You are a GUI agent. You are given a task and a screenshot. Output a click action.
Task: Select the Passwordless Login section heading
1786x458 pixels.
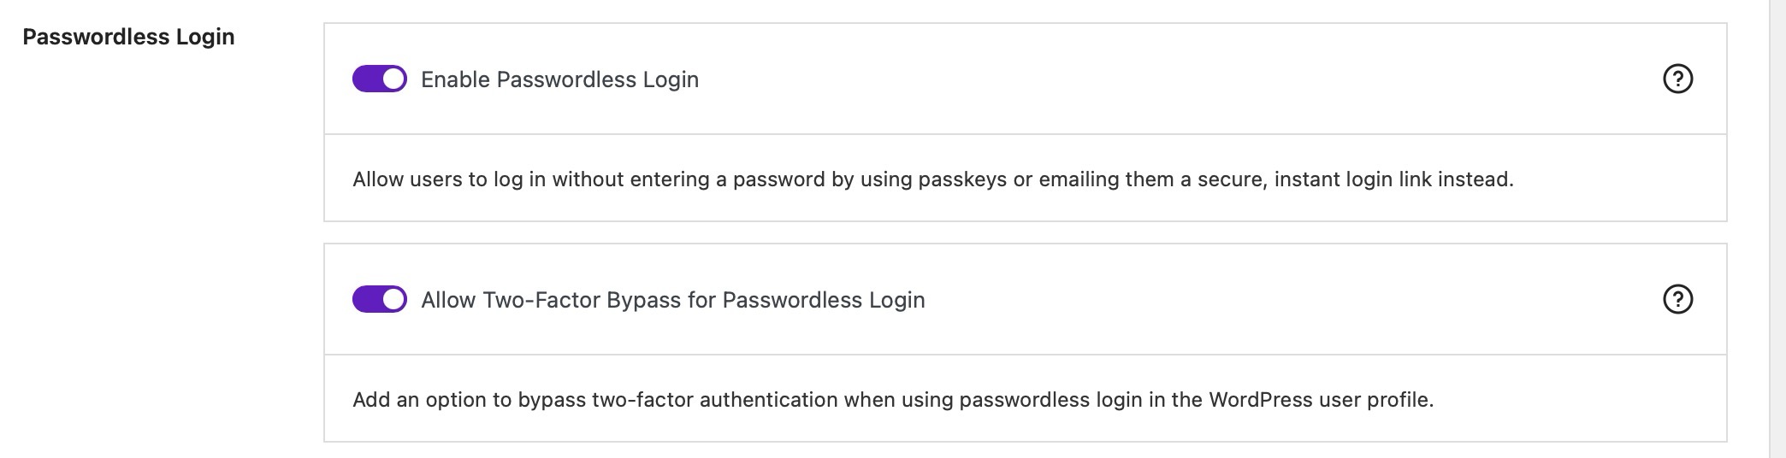128,37
